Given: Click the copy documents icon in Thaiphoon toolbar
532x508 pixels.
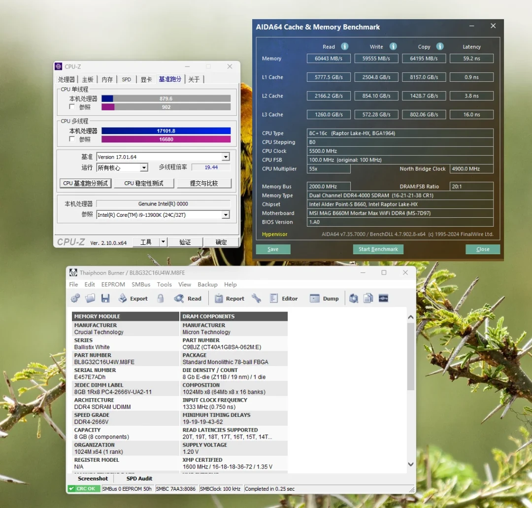Looking at the screenshot, I should [368, 298].
